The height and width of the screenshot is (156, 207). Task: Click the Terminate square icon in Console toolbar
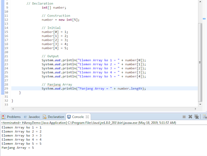pos(184,117)
